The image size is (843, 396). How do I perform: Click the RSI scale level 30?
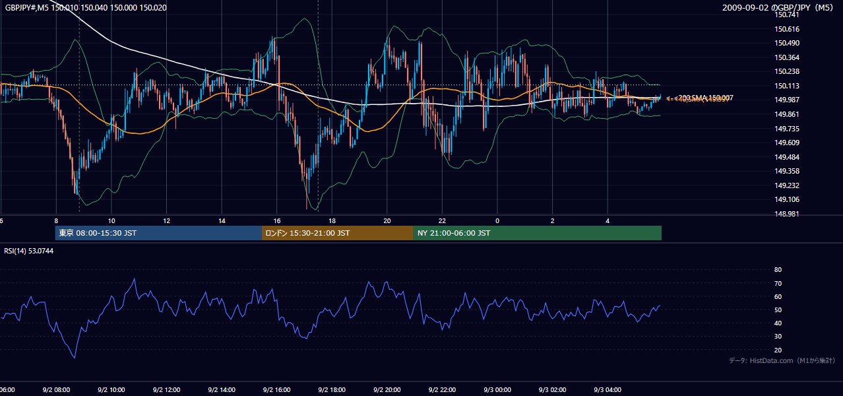click(x=778, y=336)
